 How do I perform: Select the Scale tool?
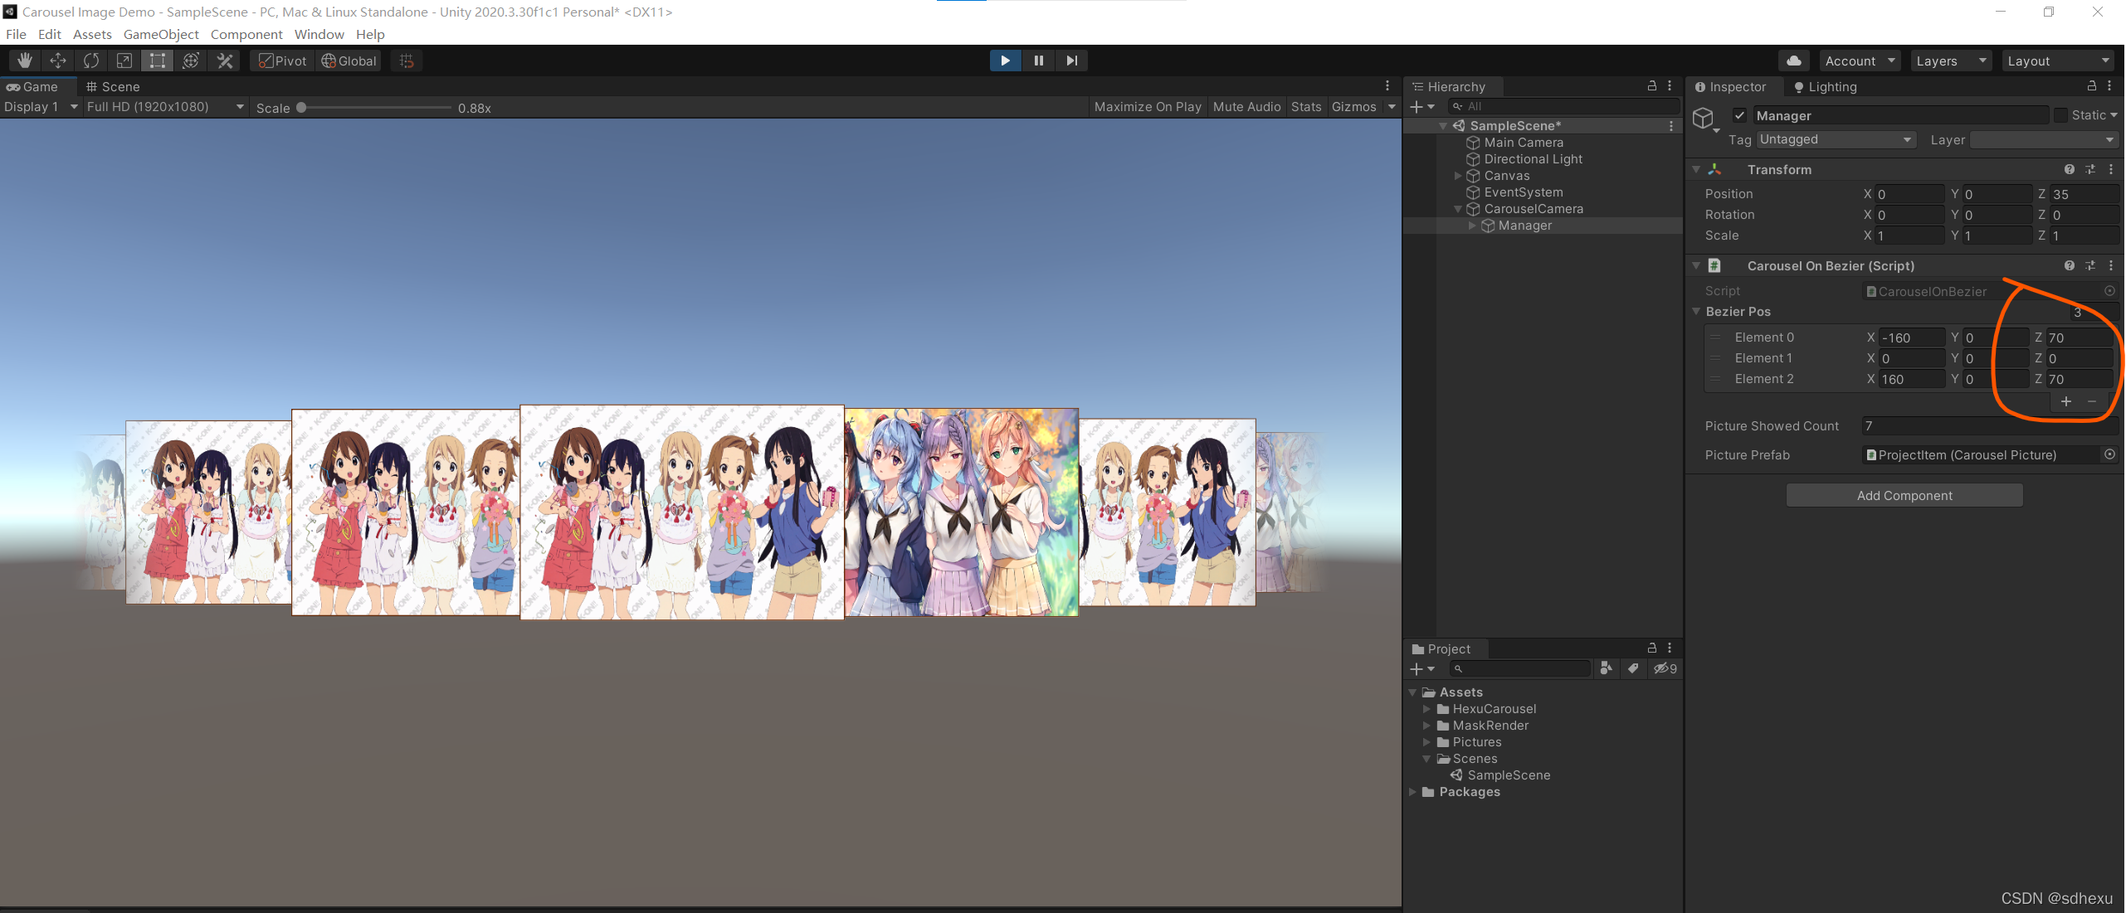tap(124, 61)
